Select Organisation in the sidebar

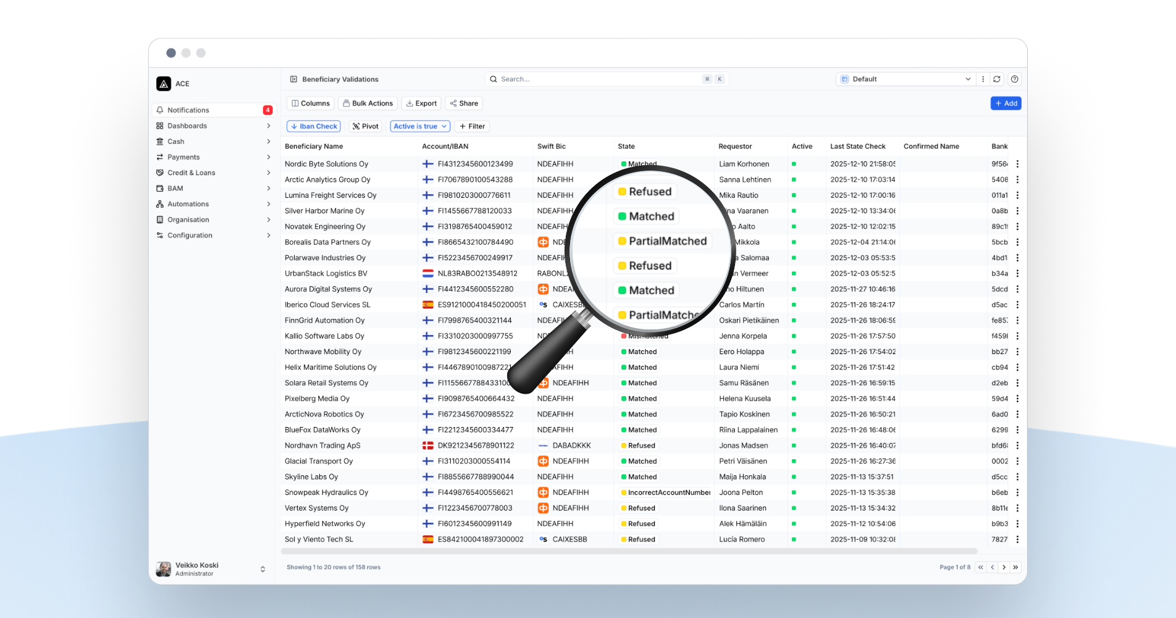point(214,219)
